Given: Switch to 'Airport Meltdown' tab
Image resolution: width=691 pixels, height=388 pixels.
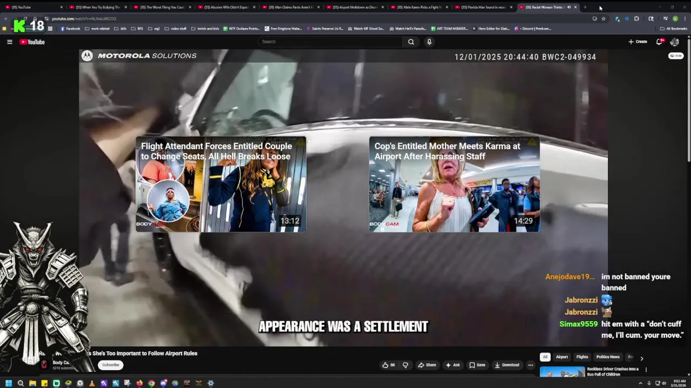Looking at the screenshot, I should [x=355, y=7].
